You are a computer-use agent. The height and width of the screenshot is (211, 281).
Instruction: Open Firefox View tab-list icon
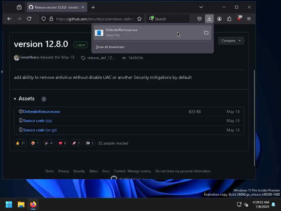[19, 7]
